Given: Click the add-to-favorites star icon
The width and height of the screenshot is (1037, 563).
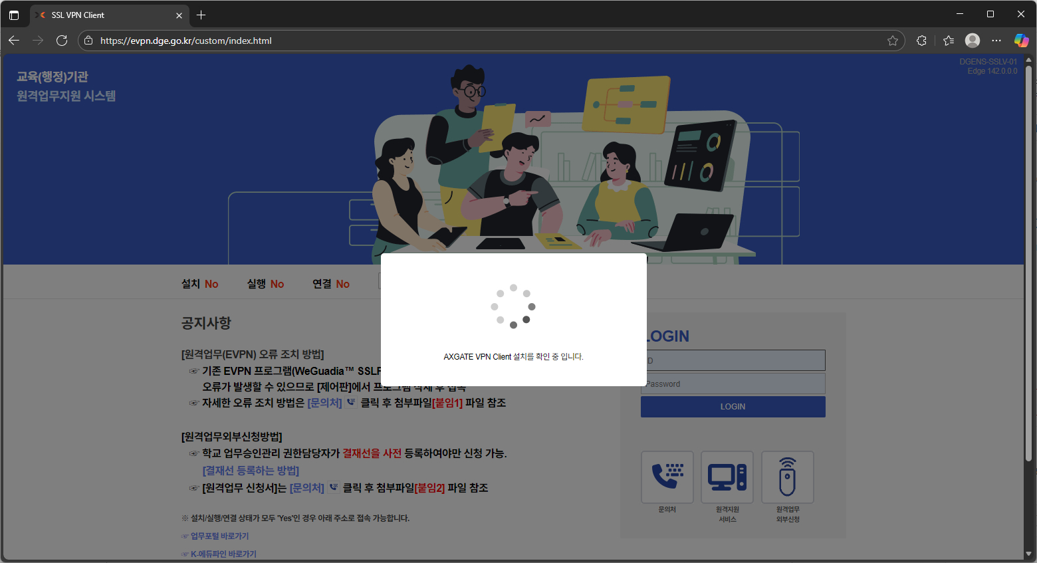Looking at the screenshot, I should tap(893, 41).
